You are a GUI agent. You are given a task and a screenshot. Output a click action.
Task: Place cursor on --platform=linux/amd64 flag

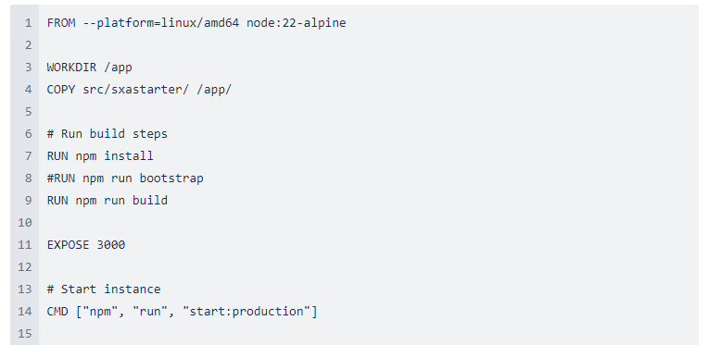pos(161,23)
